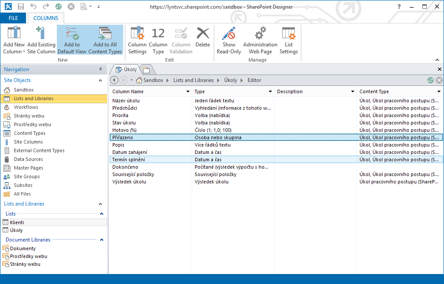
Task: Redo the last action
Action: pos(46,6)
